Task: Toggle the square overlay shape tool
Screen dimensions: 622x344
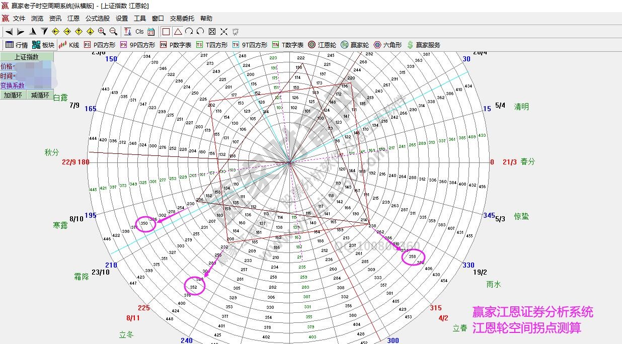Action: (166, 31)
